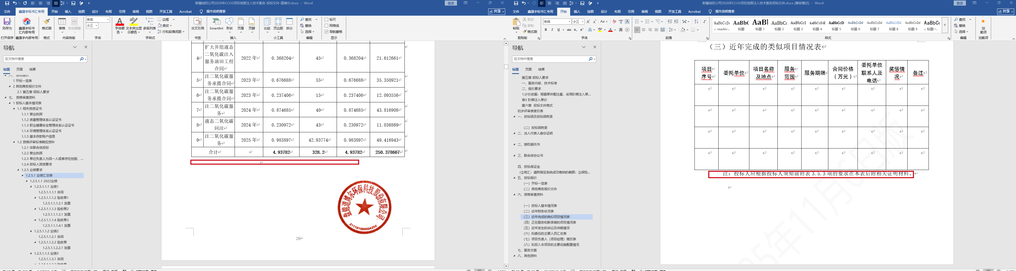The height and width of the screenshot is (271, 1016).
Task: Close the left window navigation pane
Action: pos(86,47)
